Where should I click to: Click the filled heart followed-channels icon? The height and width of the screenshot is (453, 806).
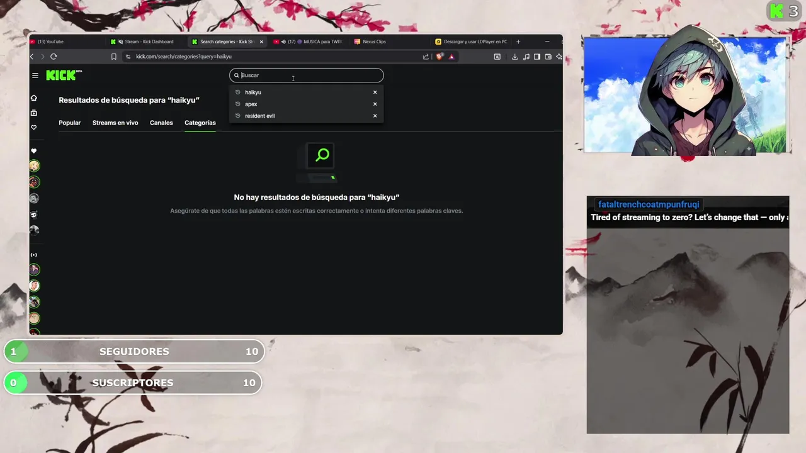pyautogui.click(x=34, y=151)
